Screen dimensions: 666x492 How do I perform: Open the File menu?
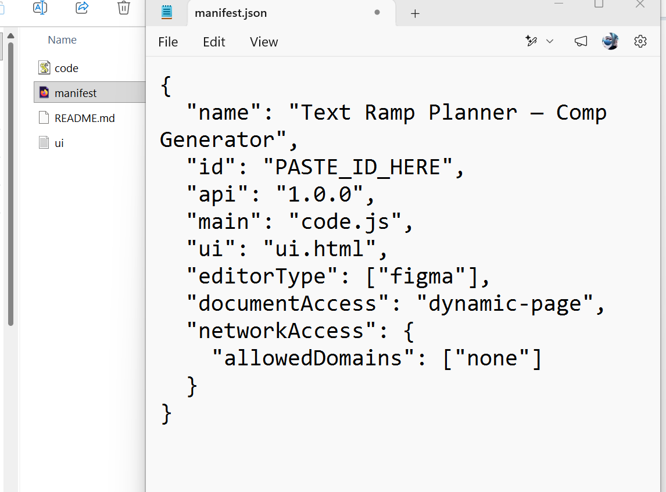168,42
